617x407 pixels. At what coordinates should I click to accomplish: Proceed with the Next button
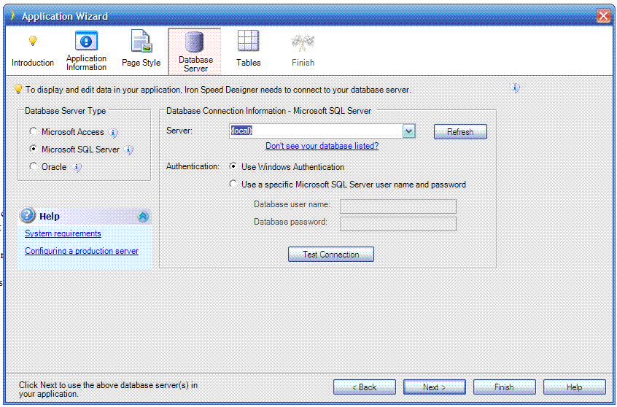click(434, 387)
